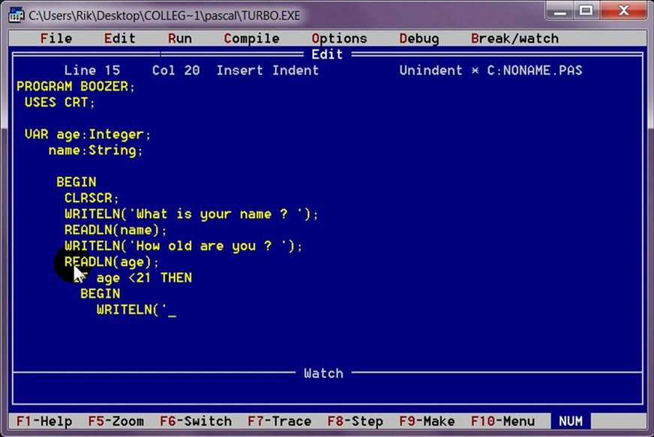Click the NUM lock indicator
The width and height of the screenshot is (654, 437).
coord(570,421)
